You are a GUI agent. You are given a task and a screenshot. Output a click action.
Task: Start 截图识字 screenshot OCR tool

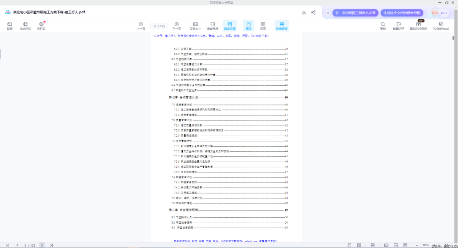point(398,26)
